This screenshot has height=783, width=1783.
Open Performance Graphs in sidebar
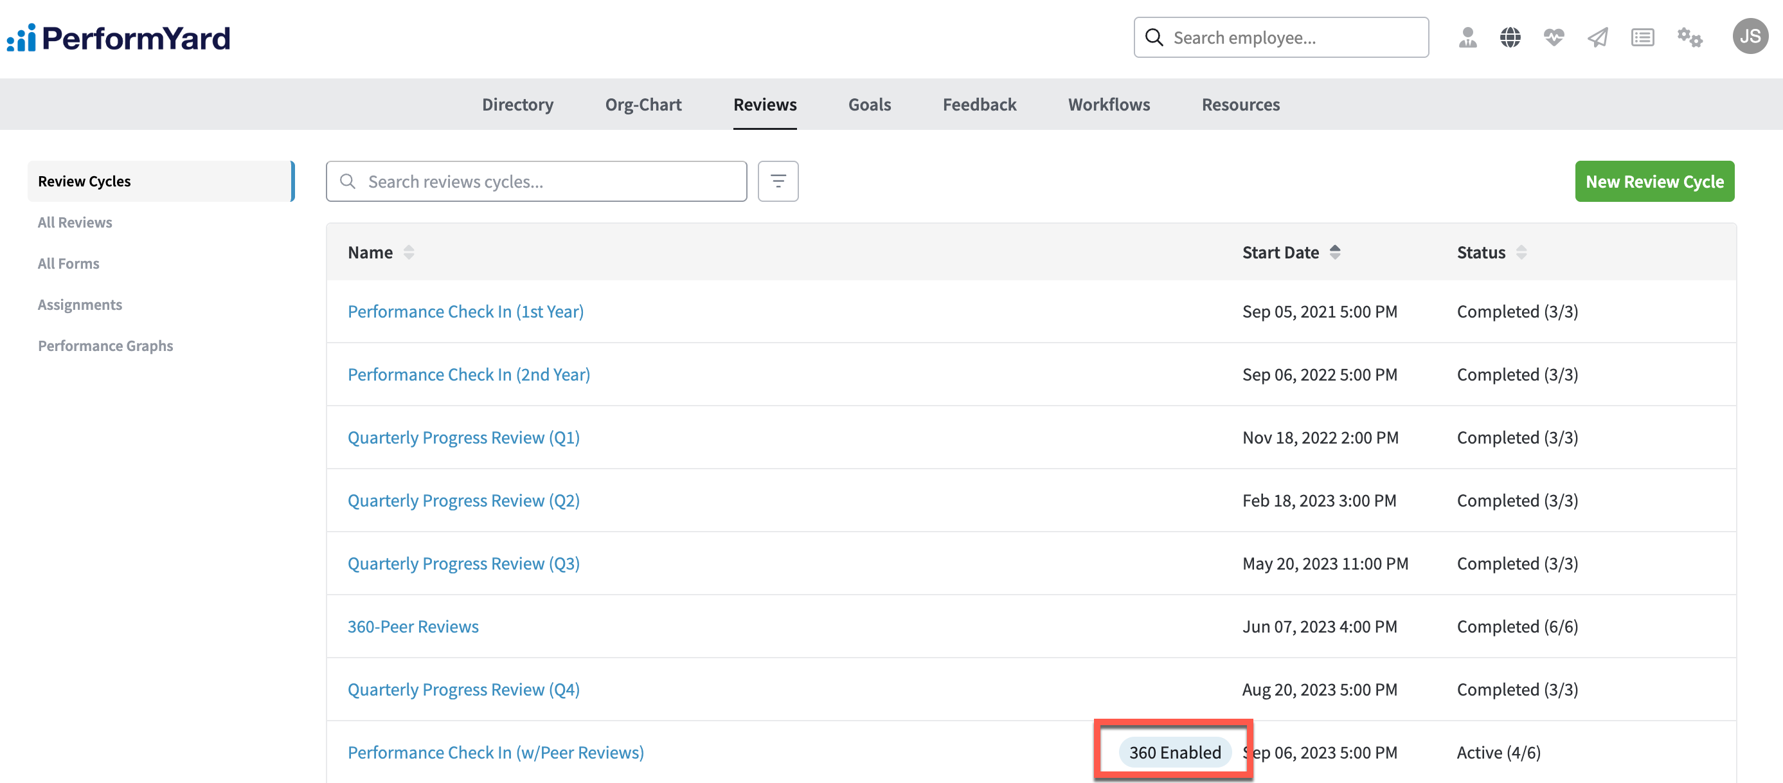[105, 345]
